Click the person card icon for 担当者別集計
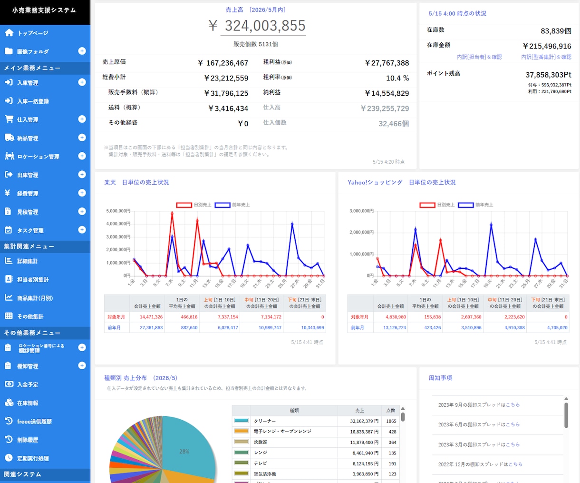The width and height of the screenshot is (580, 483). (x=9, y=279)
